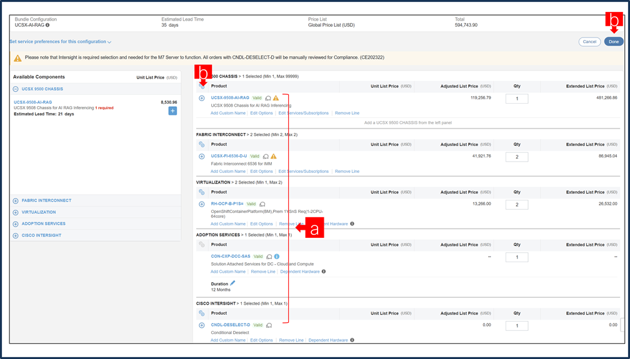Click the Qty field for CON-CXP-DCC-SAS
The height and width of the screenshot is (359, 630).
click(517, 257)
